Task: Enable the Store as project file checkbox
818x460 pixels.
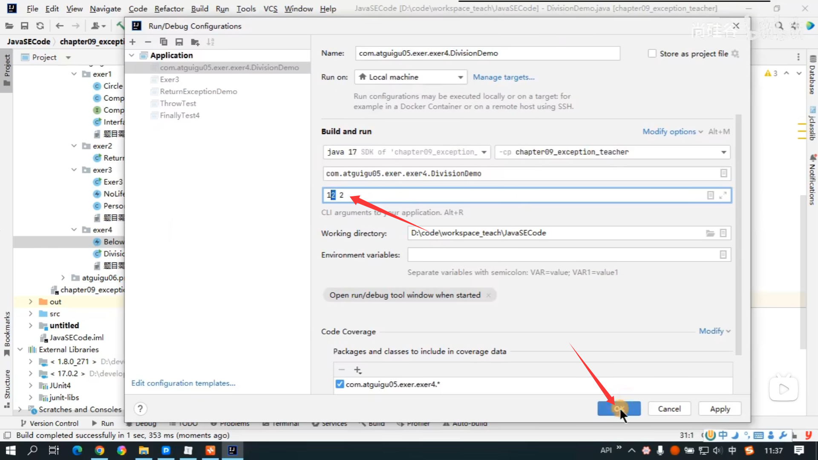Action: [652, 53]
